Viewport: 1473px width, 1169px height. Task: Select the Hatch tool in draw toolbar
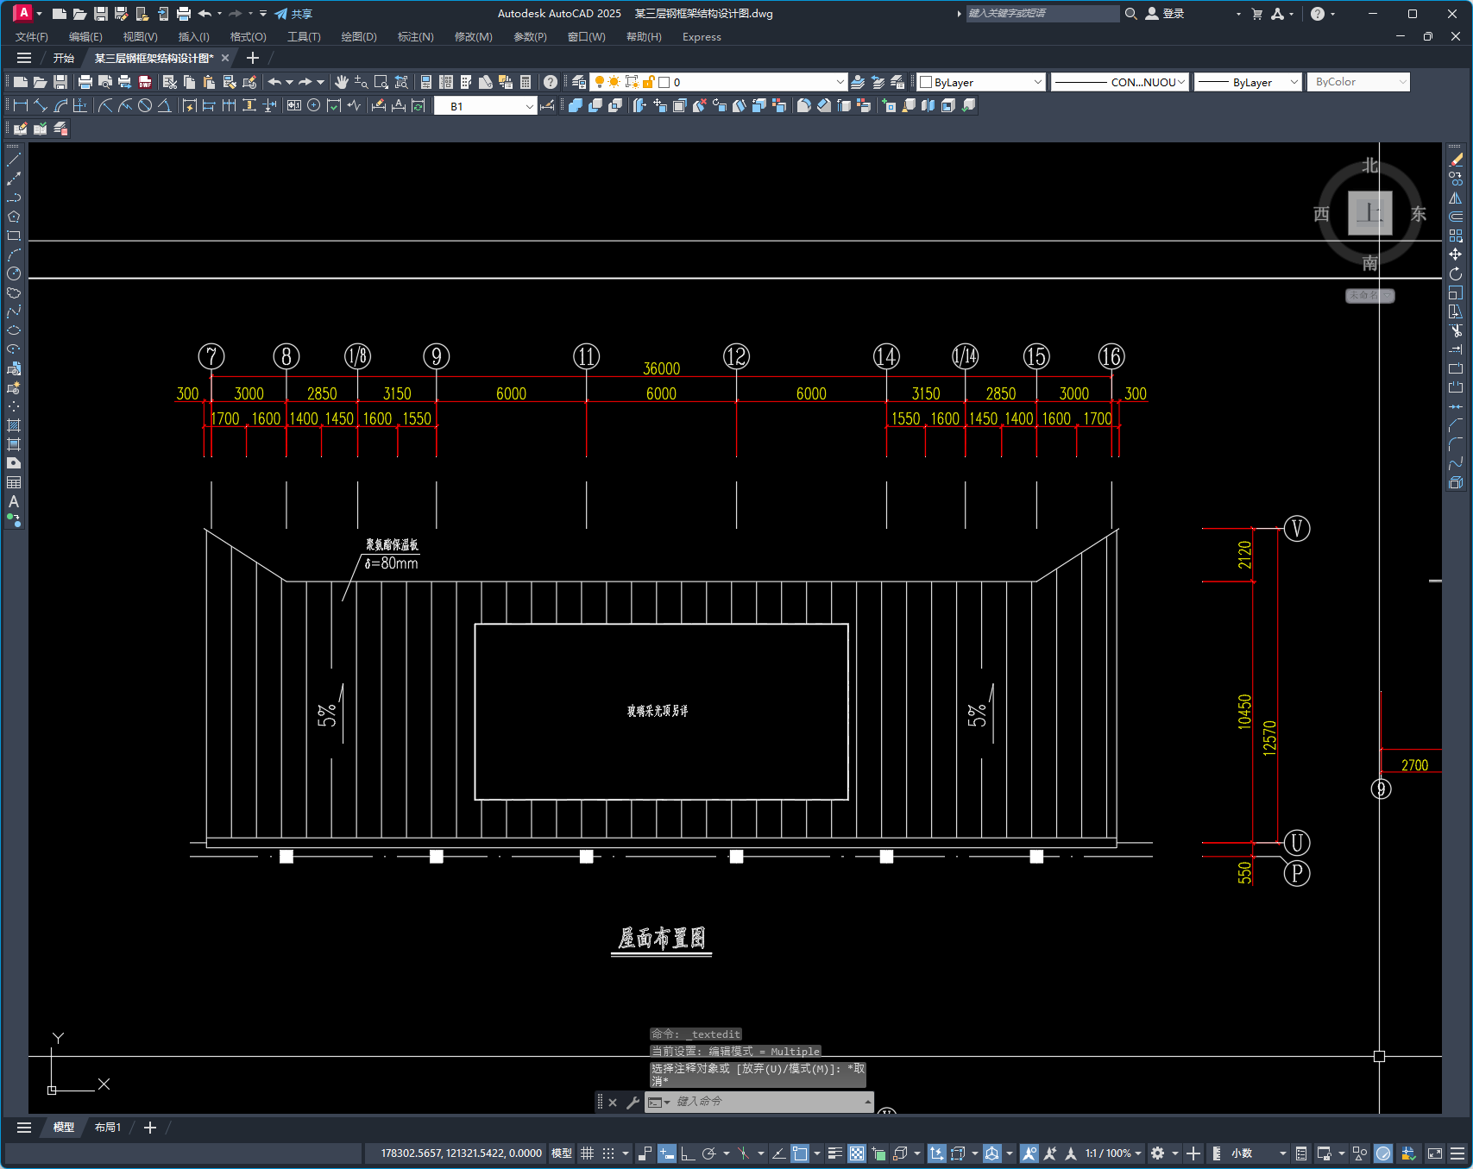tap(14, 425)
